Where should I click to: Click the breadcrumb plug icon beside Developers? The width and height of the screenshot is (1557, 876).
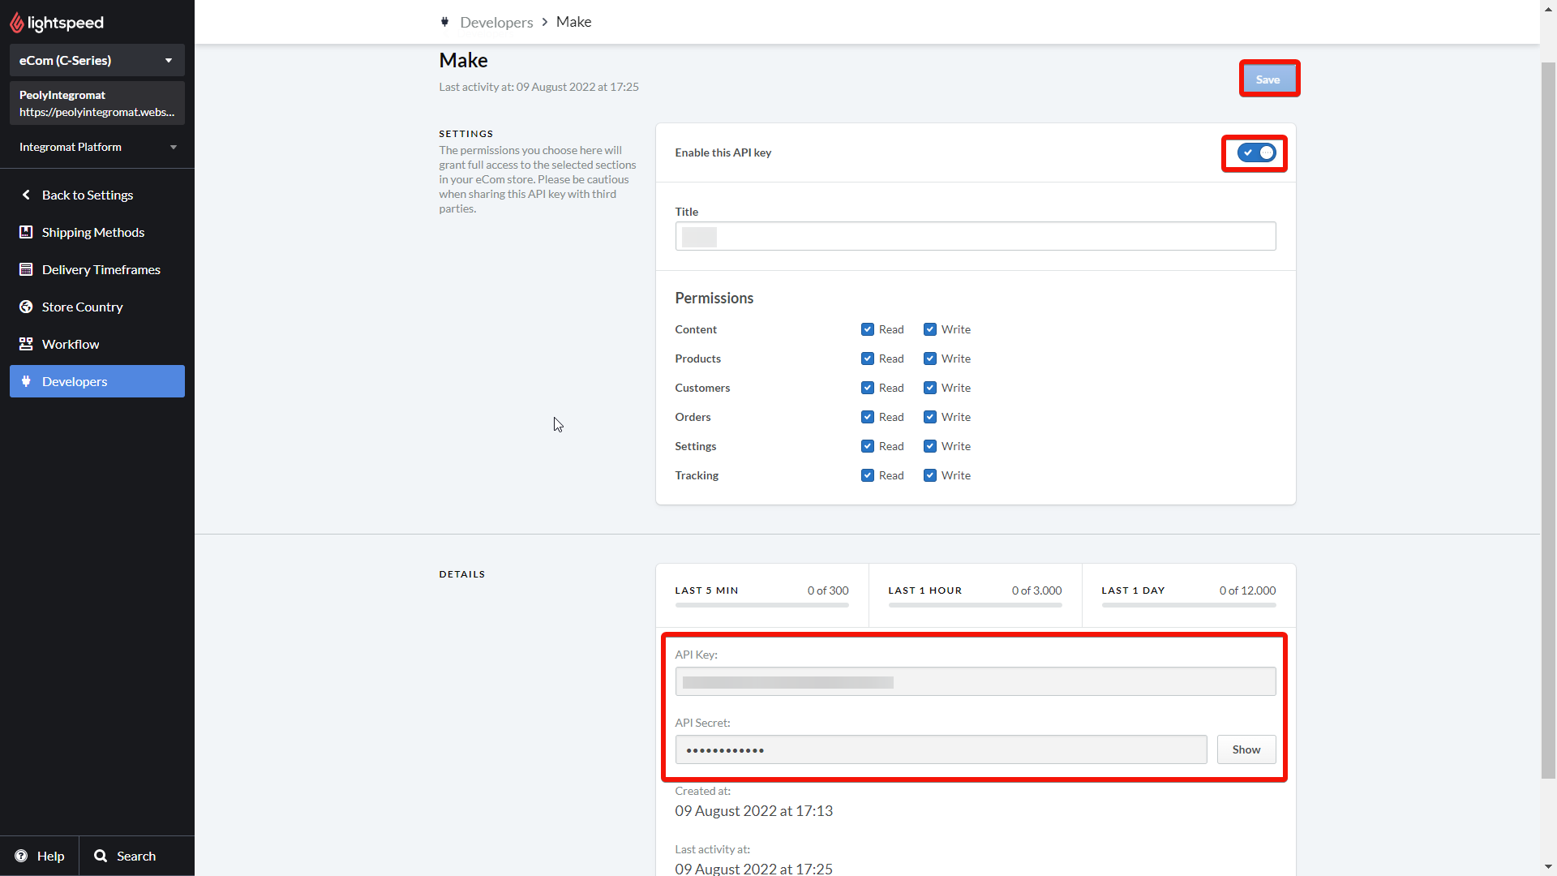pyautogui.click(x=444, y=22)
